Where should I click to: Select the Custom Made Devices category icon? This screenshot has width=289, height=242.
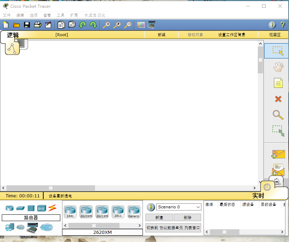point(32,227)
